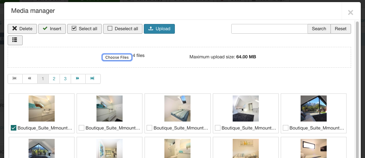Advance to the next page of media
This screenshot has width=365, height=158.
tap(78, 79)
